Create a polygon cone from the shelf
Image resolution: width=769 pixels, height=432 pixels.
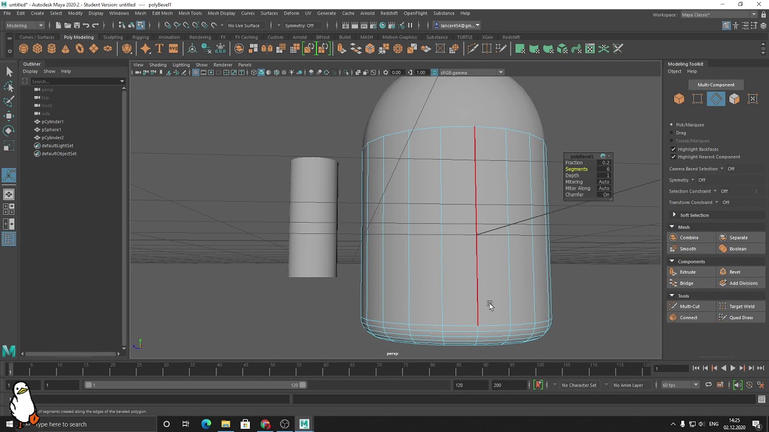point(65,49)
